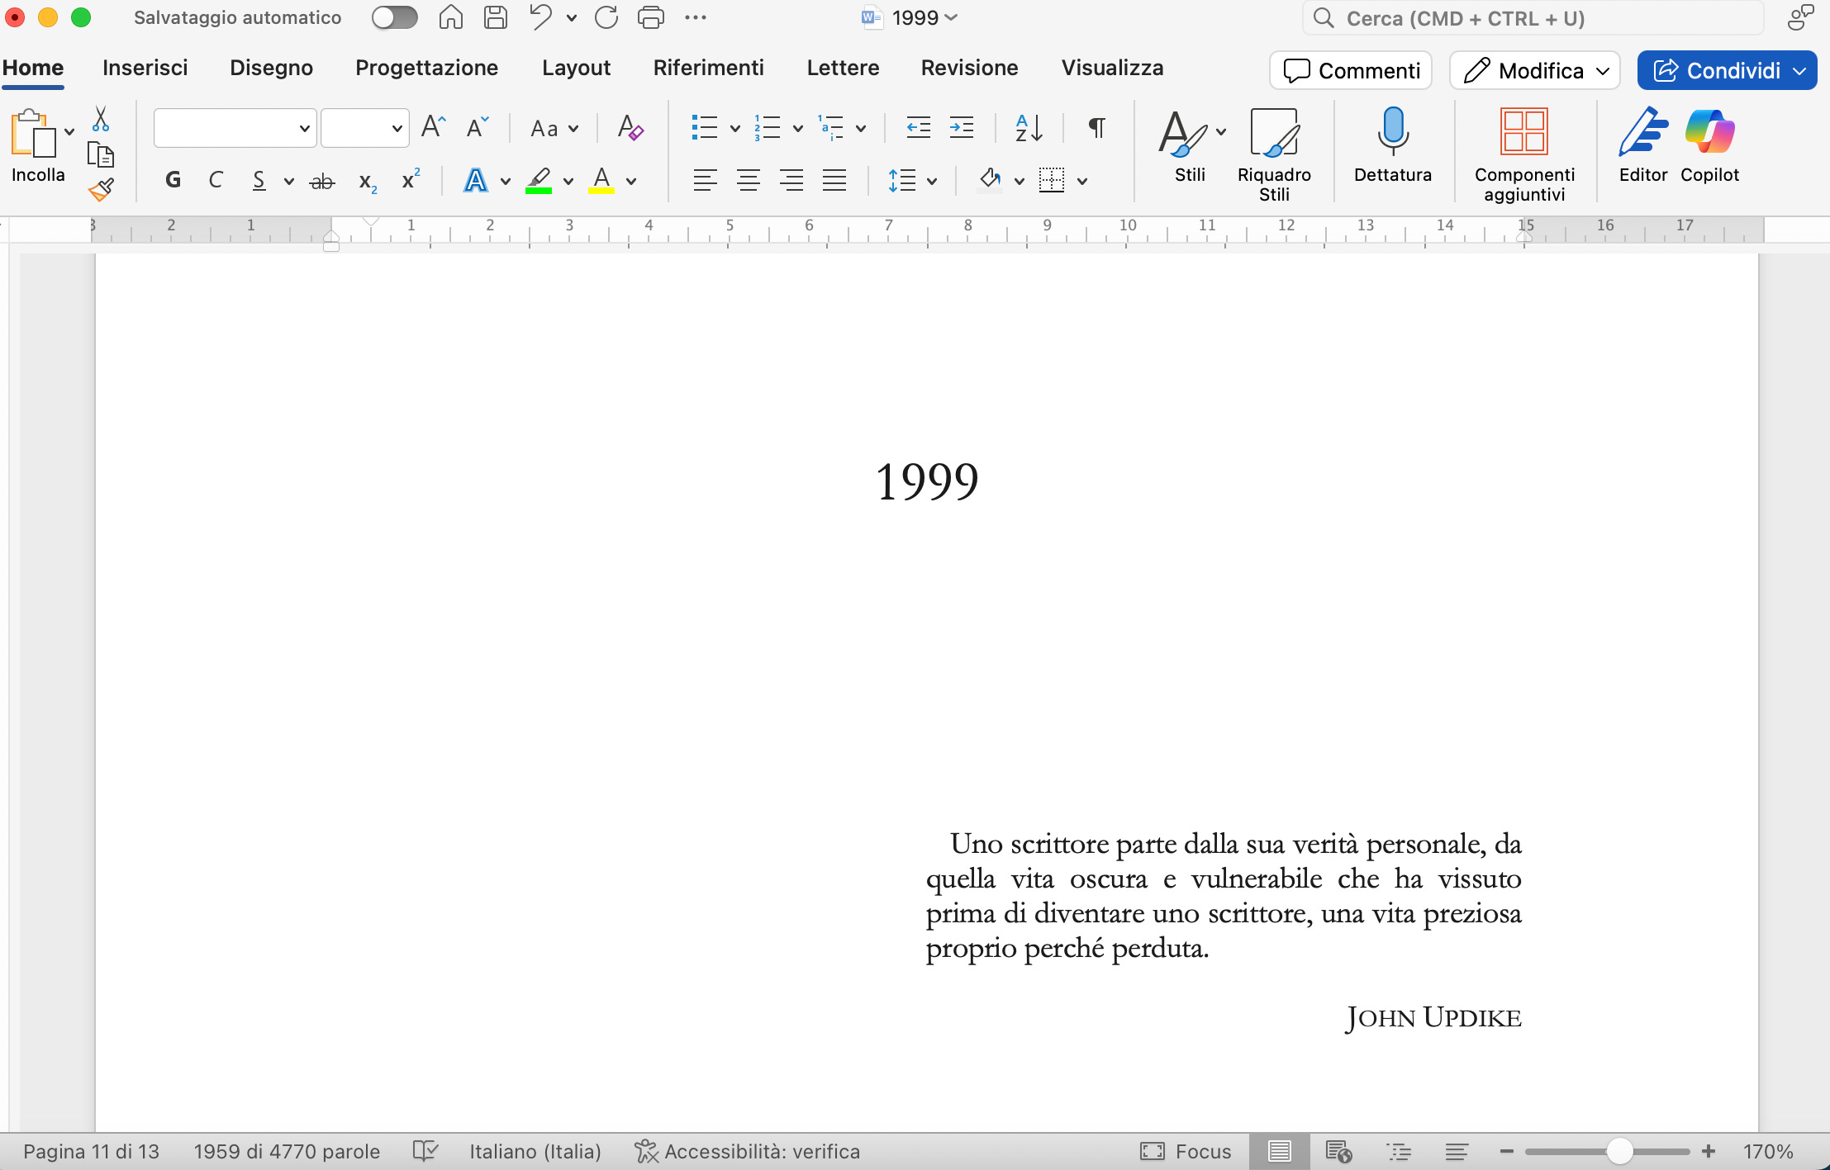Viewport: 1830px width, 1170px height.
Task: Click the Format Painter brush icon
Action: pos(101,190)
